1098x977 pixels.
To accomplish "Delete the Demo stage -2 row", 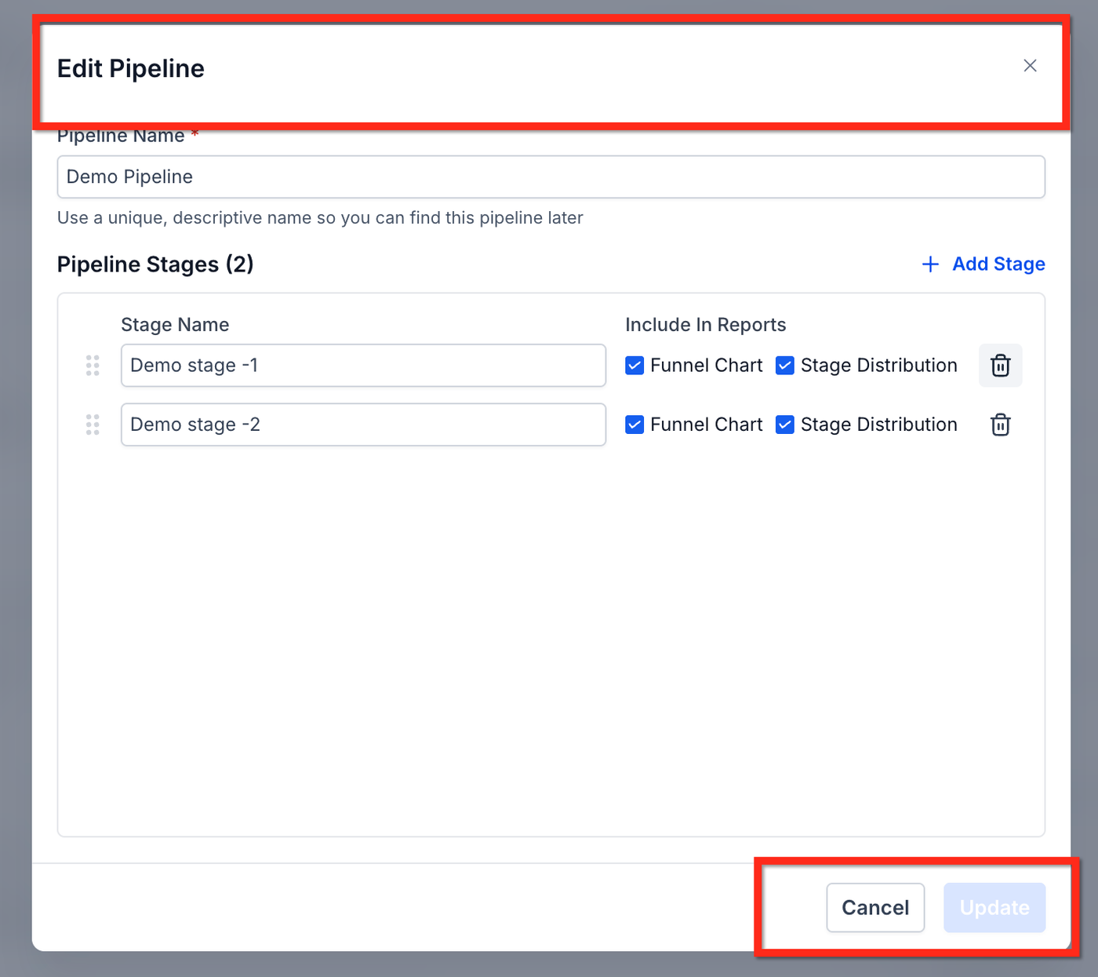I will coord(1000,425).
